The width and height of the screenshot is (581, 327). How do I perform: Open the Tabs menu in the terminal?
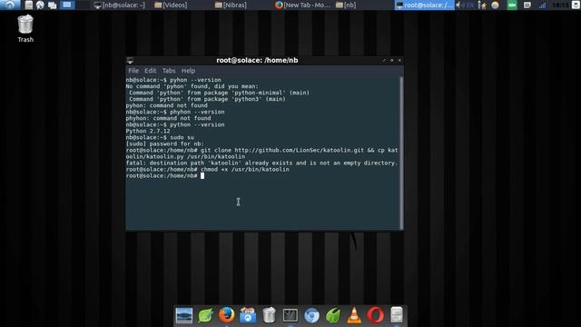[169, 71]
